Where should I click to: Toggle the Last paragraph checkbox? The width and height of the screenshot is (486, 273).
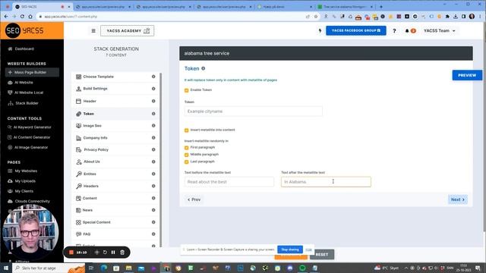(x=187, y=162)
